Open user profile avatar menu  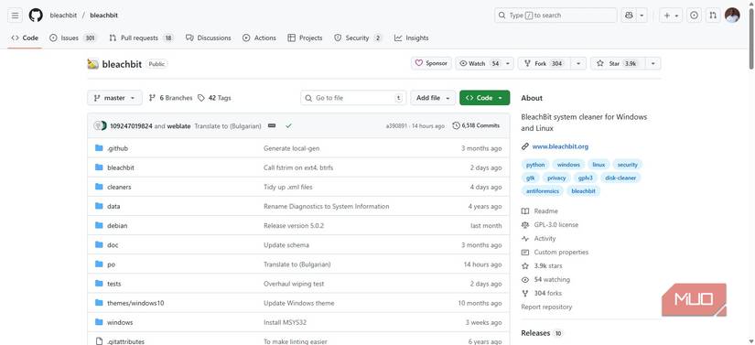click(x=732, y=16)
